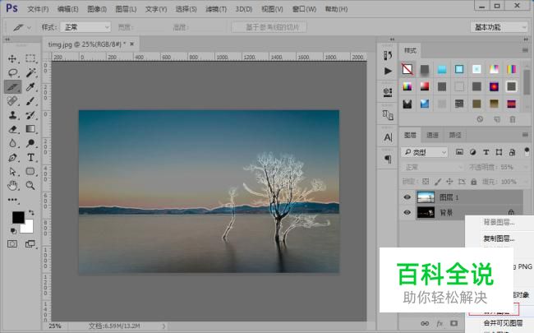Screen dimensions: 534x333
Task: Click the clear style button
Action: (x=480, y=119)
